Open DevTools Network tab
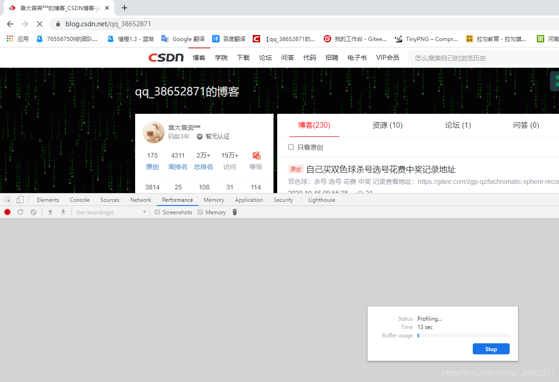The height and width of the screenshot is (382, 559). [x=141, y=200]
